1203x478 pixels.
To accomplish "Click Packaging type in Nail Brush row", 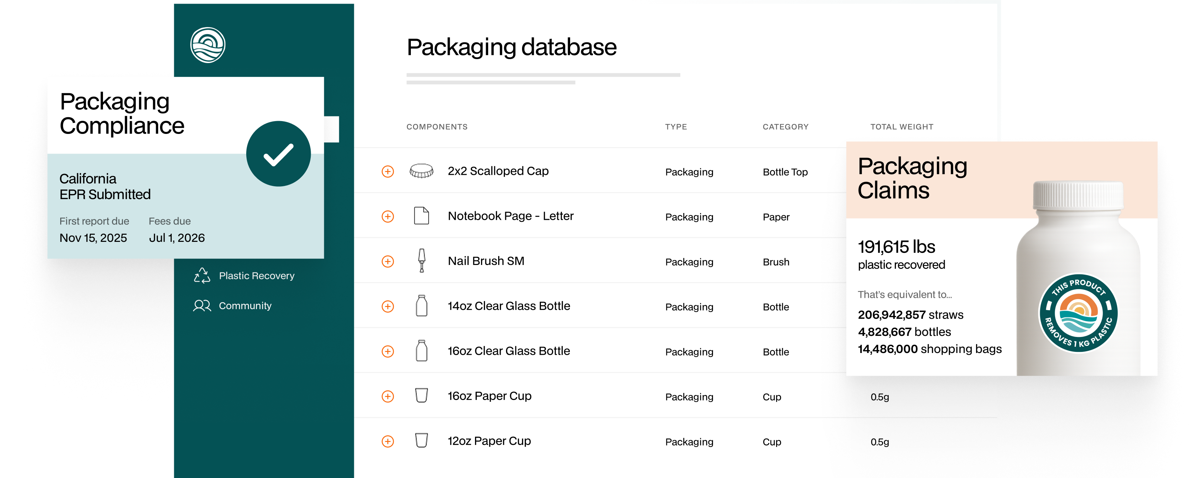I will coord(689,262).
